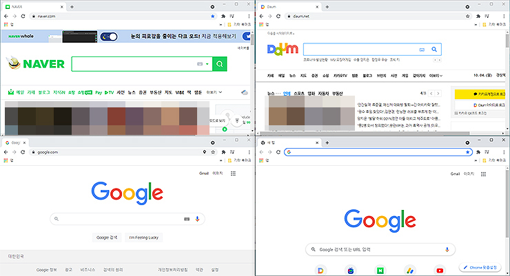510x276 pixels.
Task: Reload the Daum page
Action: coord(278,16)
